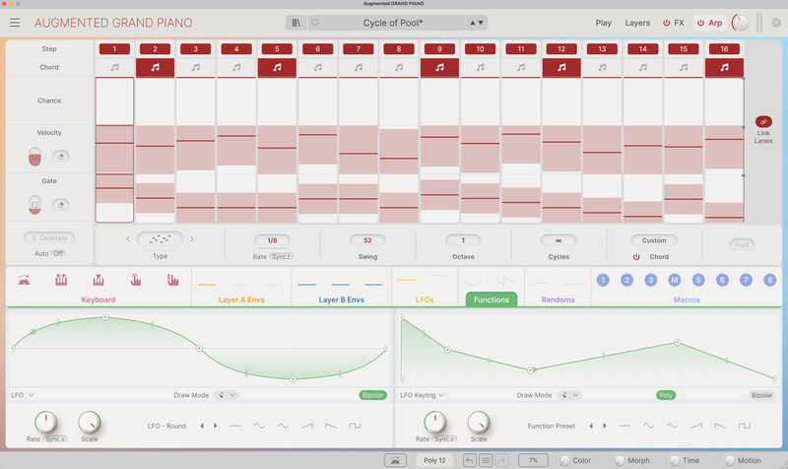Open the hamburger main menu
This screenshot has width=788, height=469.
coord(15,23)
